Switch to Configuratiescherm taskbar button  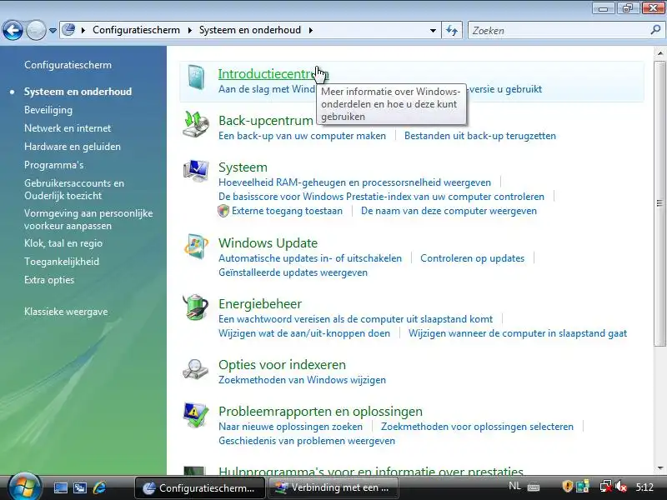200,487
